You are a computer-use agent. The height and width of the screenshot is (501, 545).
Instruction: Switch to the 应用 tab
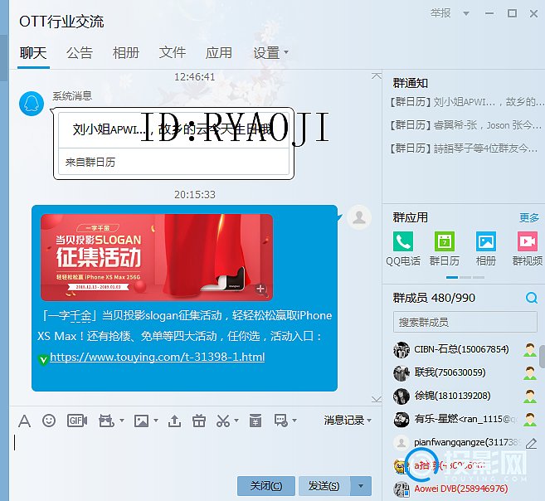(x=219, y=53)
